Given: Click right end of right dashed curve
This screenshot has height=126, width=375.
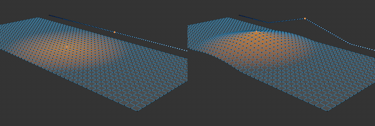Looking at the screenshot, I should (x=374, y=50).
